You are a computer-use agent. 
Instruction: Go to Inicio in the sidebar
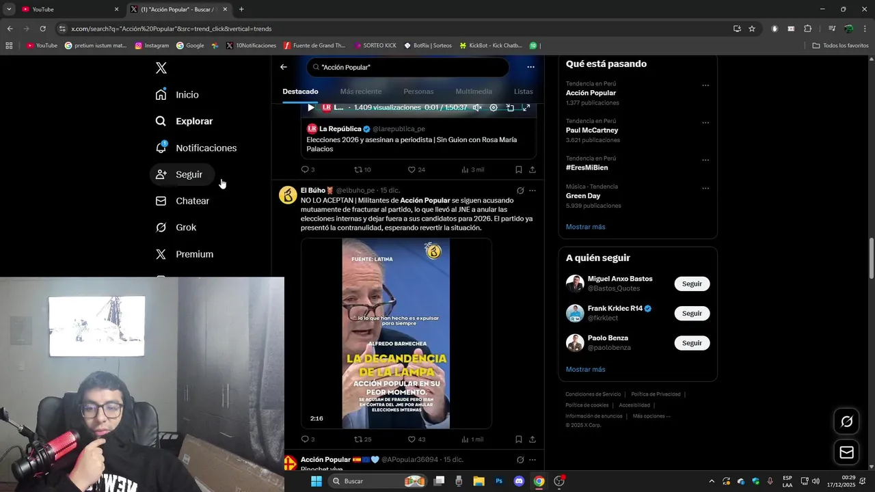[177, 95]
